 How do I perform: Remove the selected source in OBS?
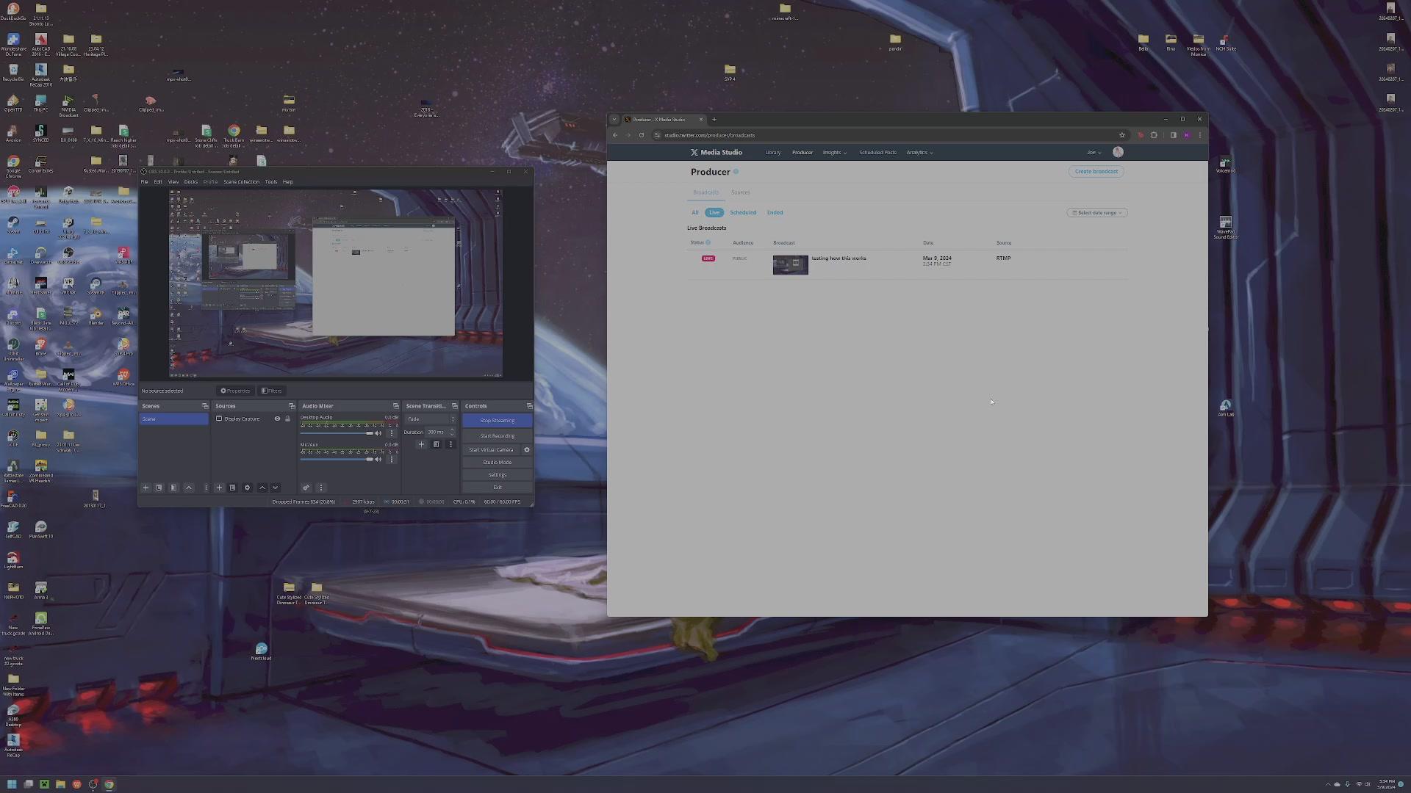pos(232,488)
